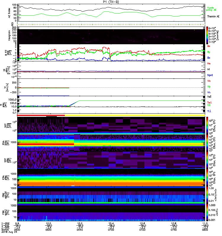This screenshot has height=236, width=222.
Task: Click the 0640 time tick label
Action: pos(80,230)
